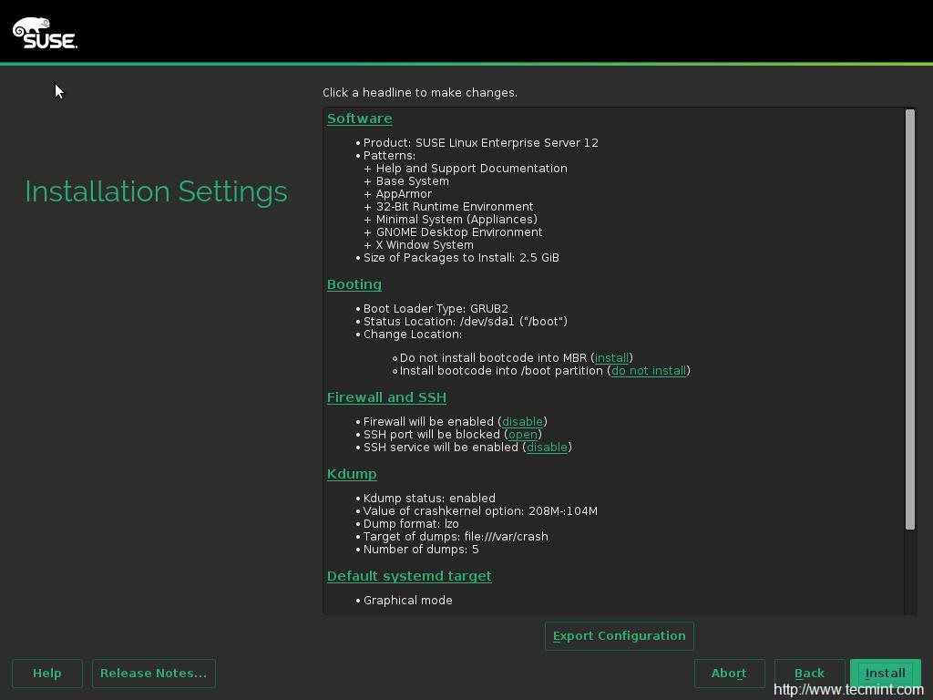Screen dimensions: 933x700
Task: Open the Help button
Action: tap(47, 674)
